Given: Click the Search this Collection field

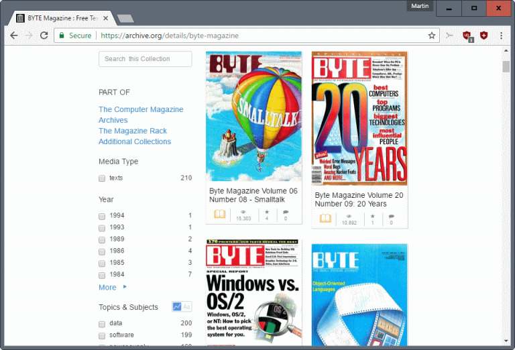Looking at the screenshot, I should 145,59.
